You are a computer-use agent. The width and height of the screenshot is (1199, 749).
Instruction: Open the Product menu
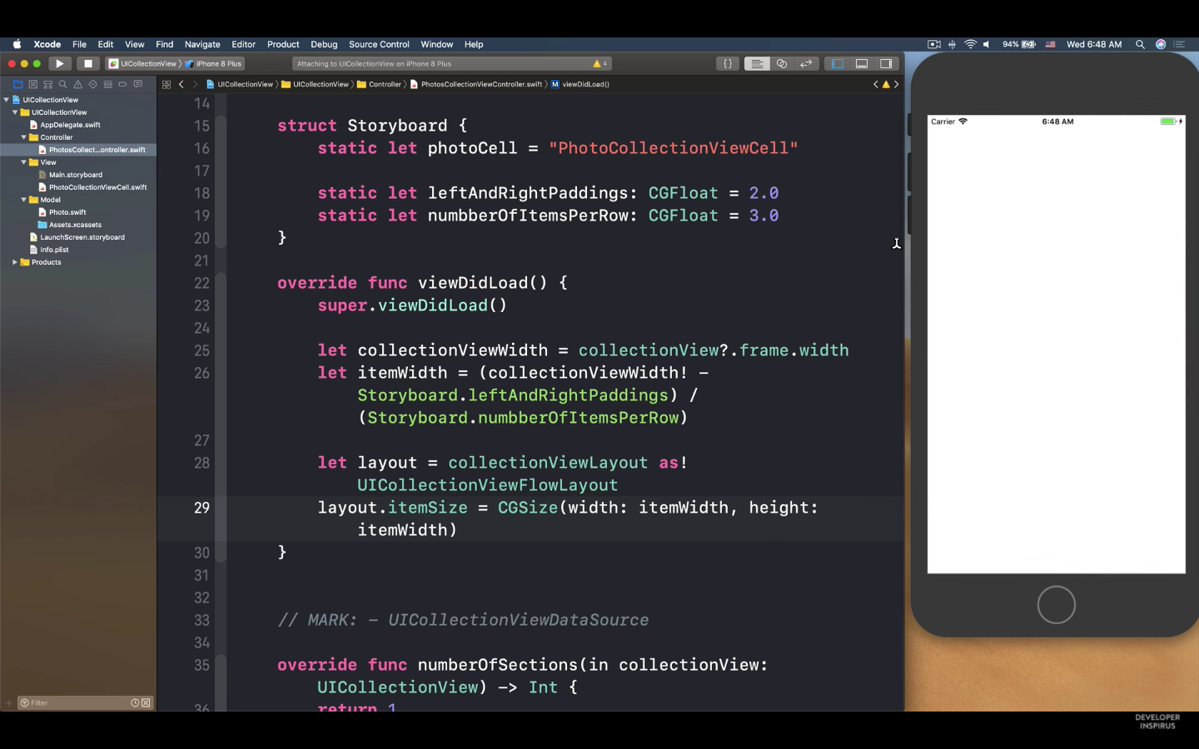point(282,44)
